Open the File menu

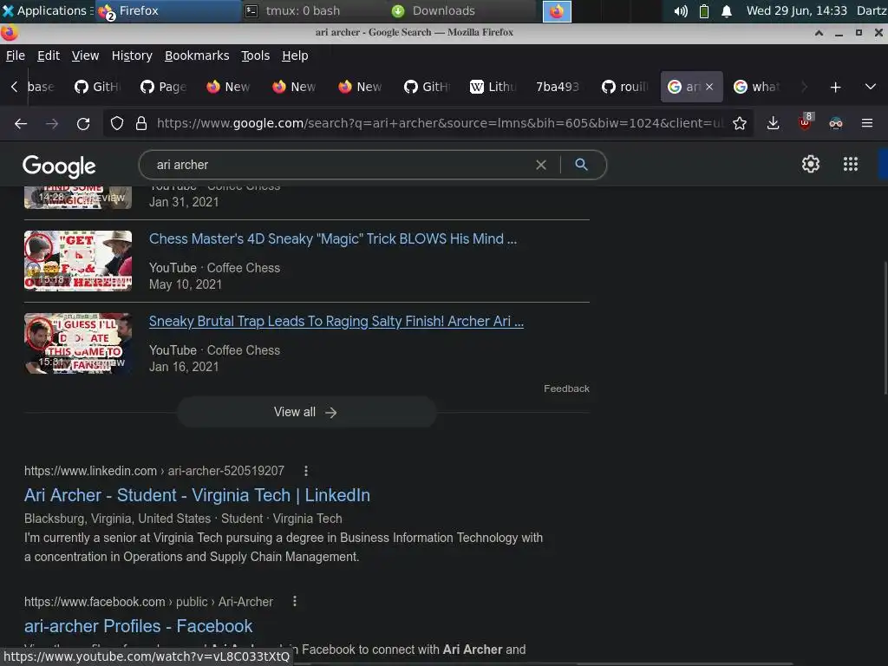click(16, 55)
